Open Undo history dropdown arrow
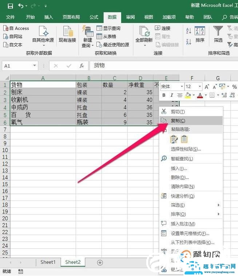This screenshot has height=276, width=238. [x=26, y=6]
